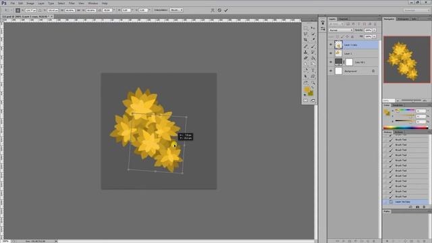This screenshot has height=243, width=432.
Task: Hide the Color Fill 1 layer
Action: (x=331, y=62)
